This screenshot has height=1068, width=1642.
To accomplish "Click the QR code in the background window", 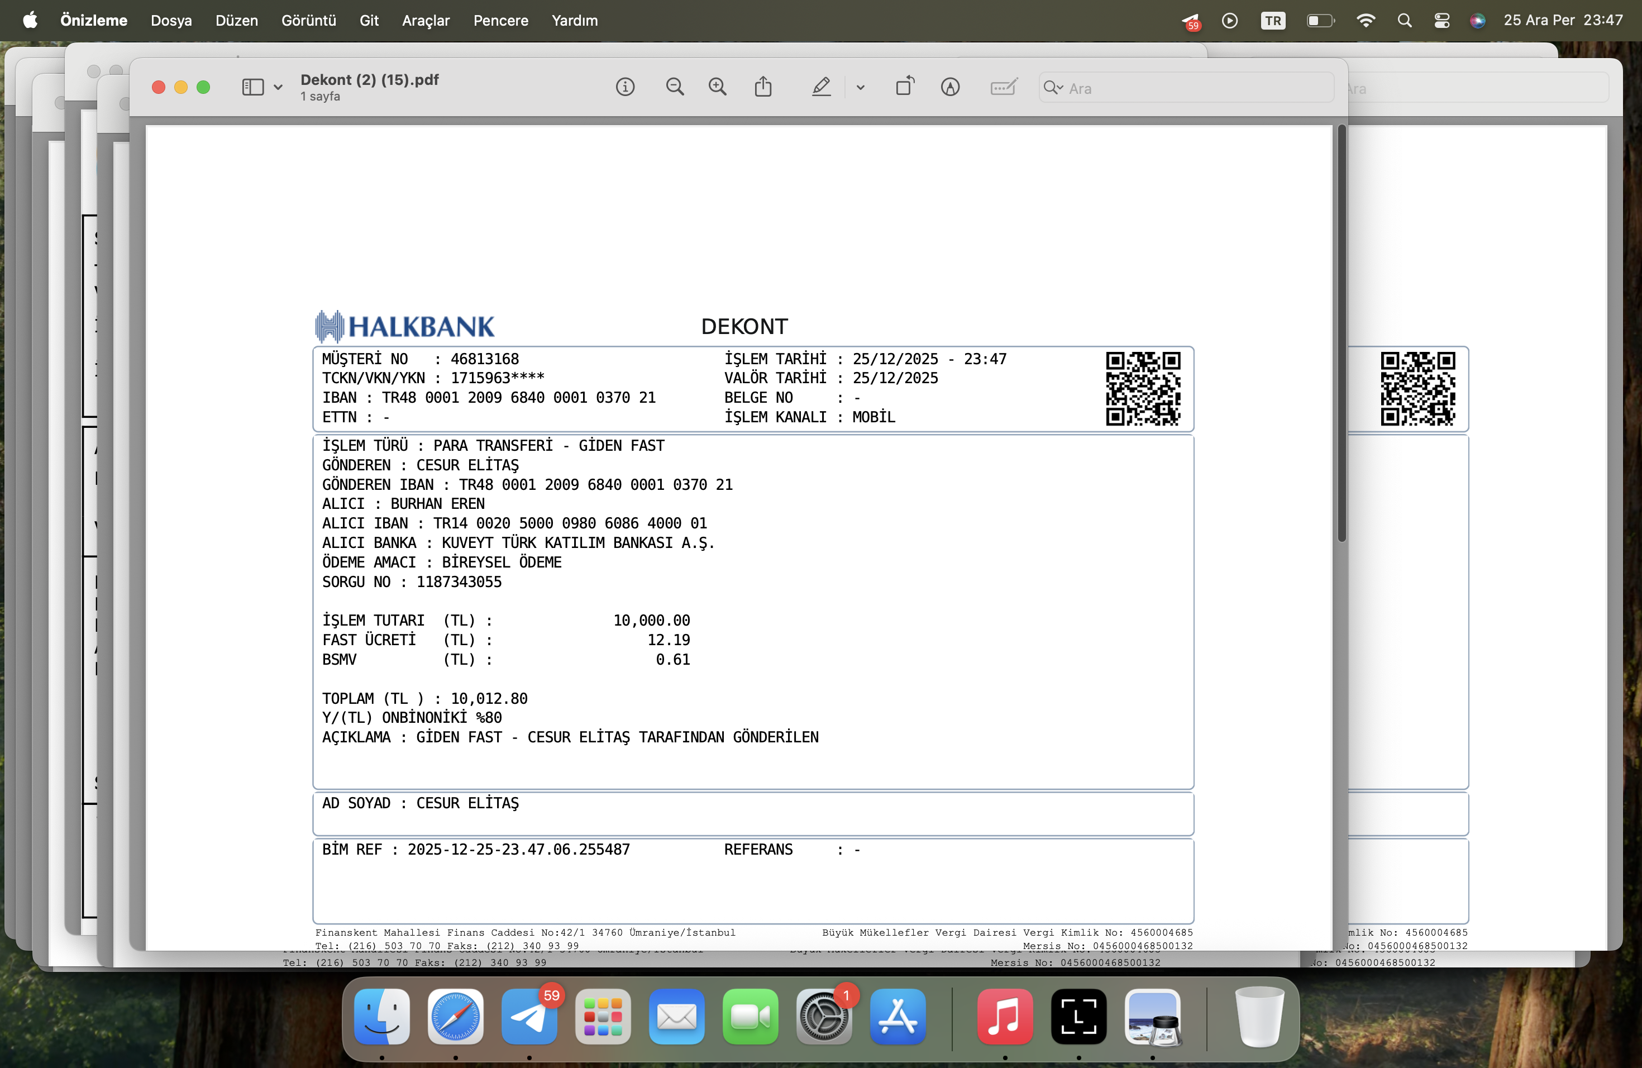I will 1418,389.
